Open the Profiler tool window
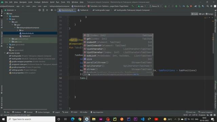Viewport: 217px width, 122px height. click(x=84, y=112)
